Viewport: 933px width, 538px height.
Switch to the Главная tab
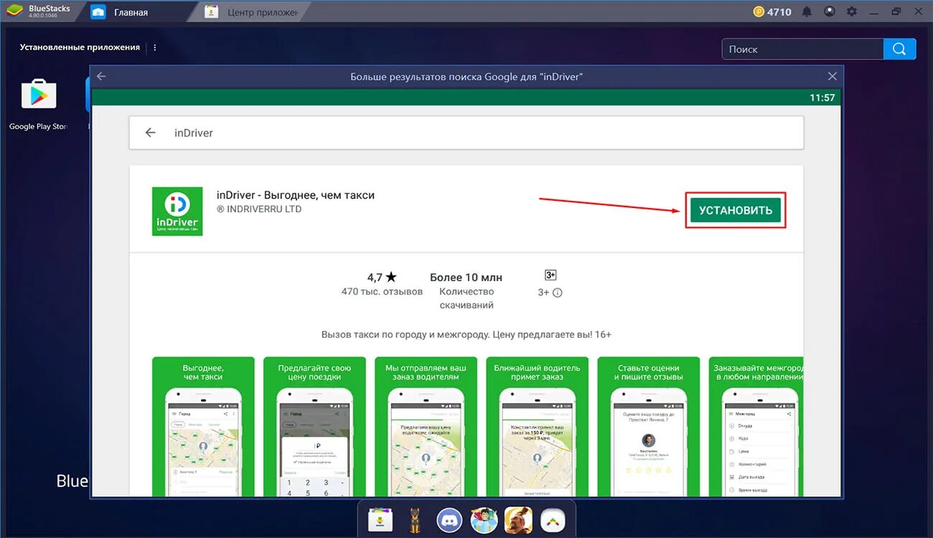tap(131, 12)
